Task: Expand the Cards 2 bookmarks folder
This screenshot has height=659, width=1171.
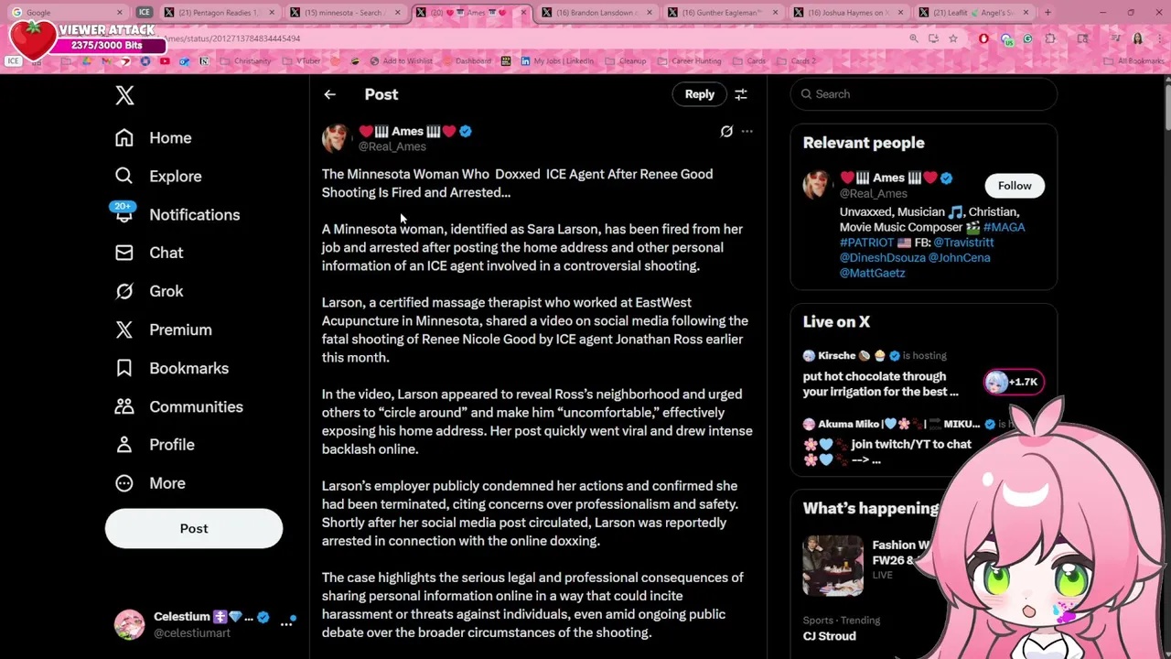Action: 796,61
